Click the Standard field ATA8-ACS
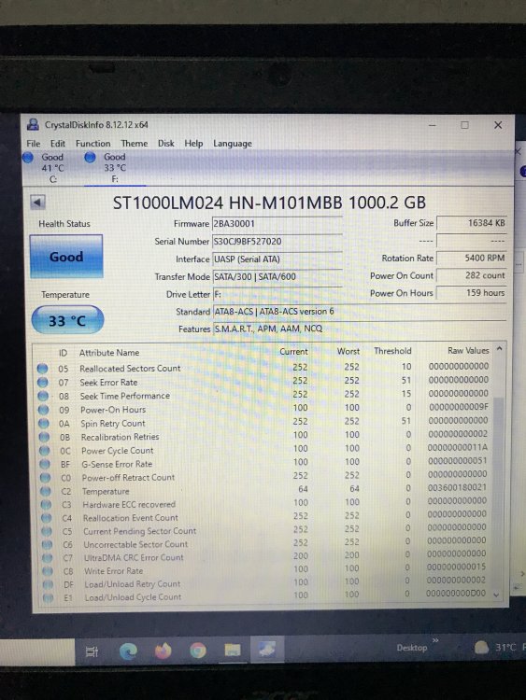 click(360, 311)
